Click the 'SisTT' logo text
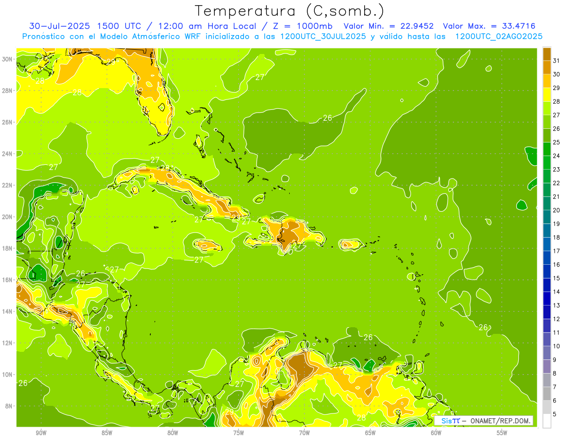This screenshot has height=439, width=569. [450, 421]
